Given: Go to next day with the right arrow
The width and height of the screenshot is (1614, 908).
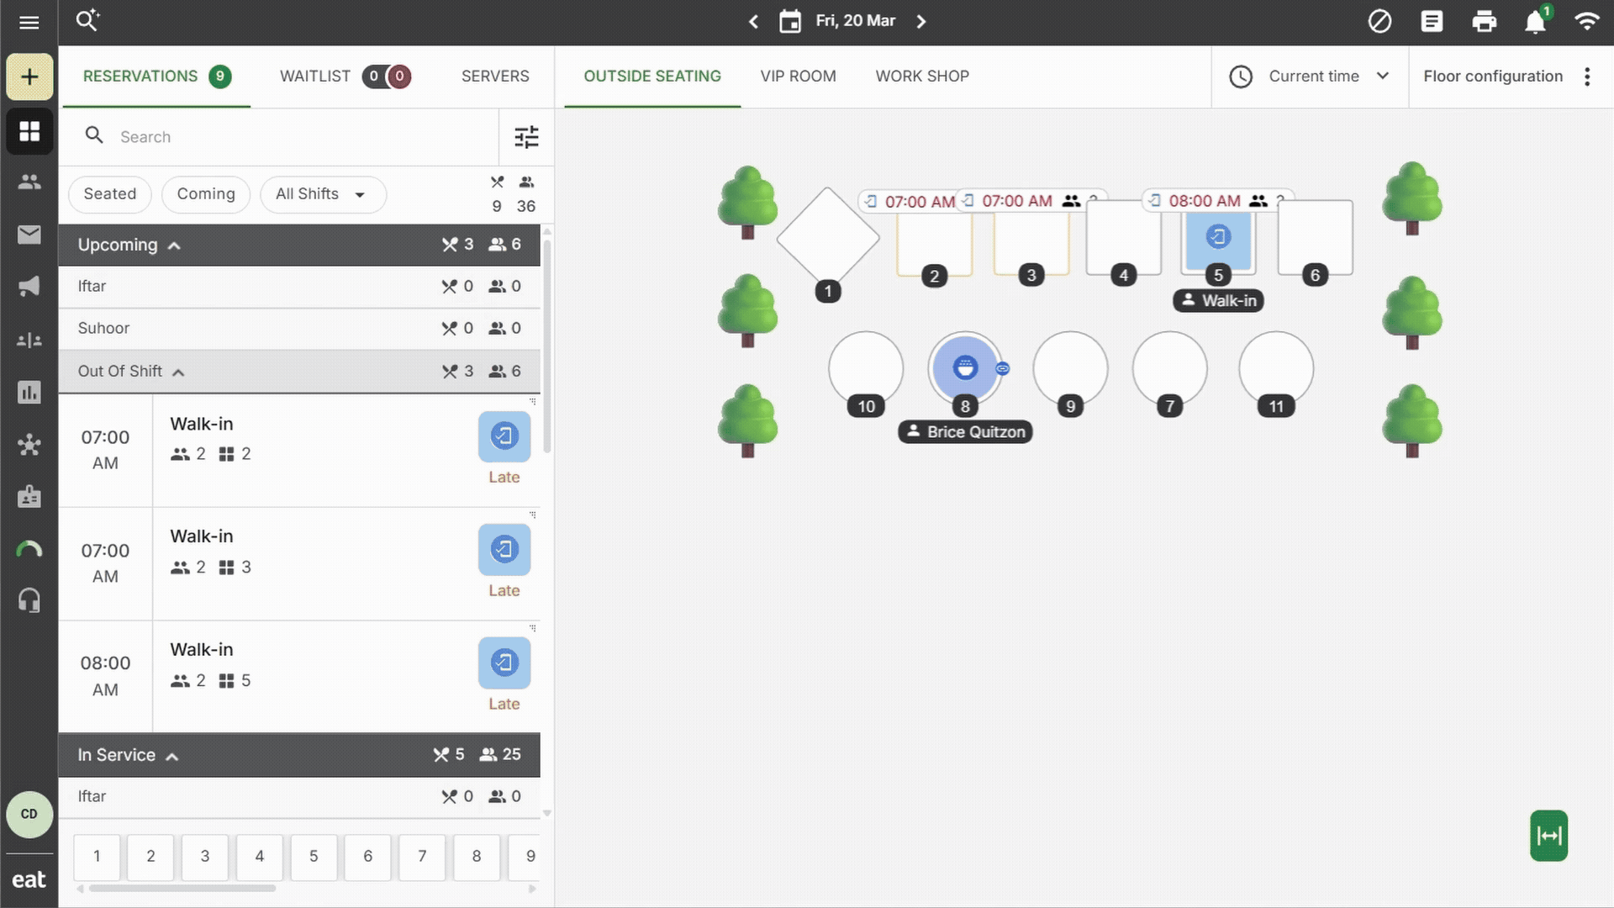Looking at the screenshot, I should 921,22.
